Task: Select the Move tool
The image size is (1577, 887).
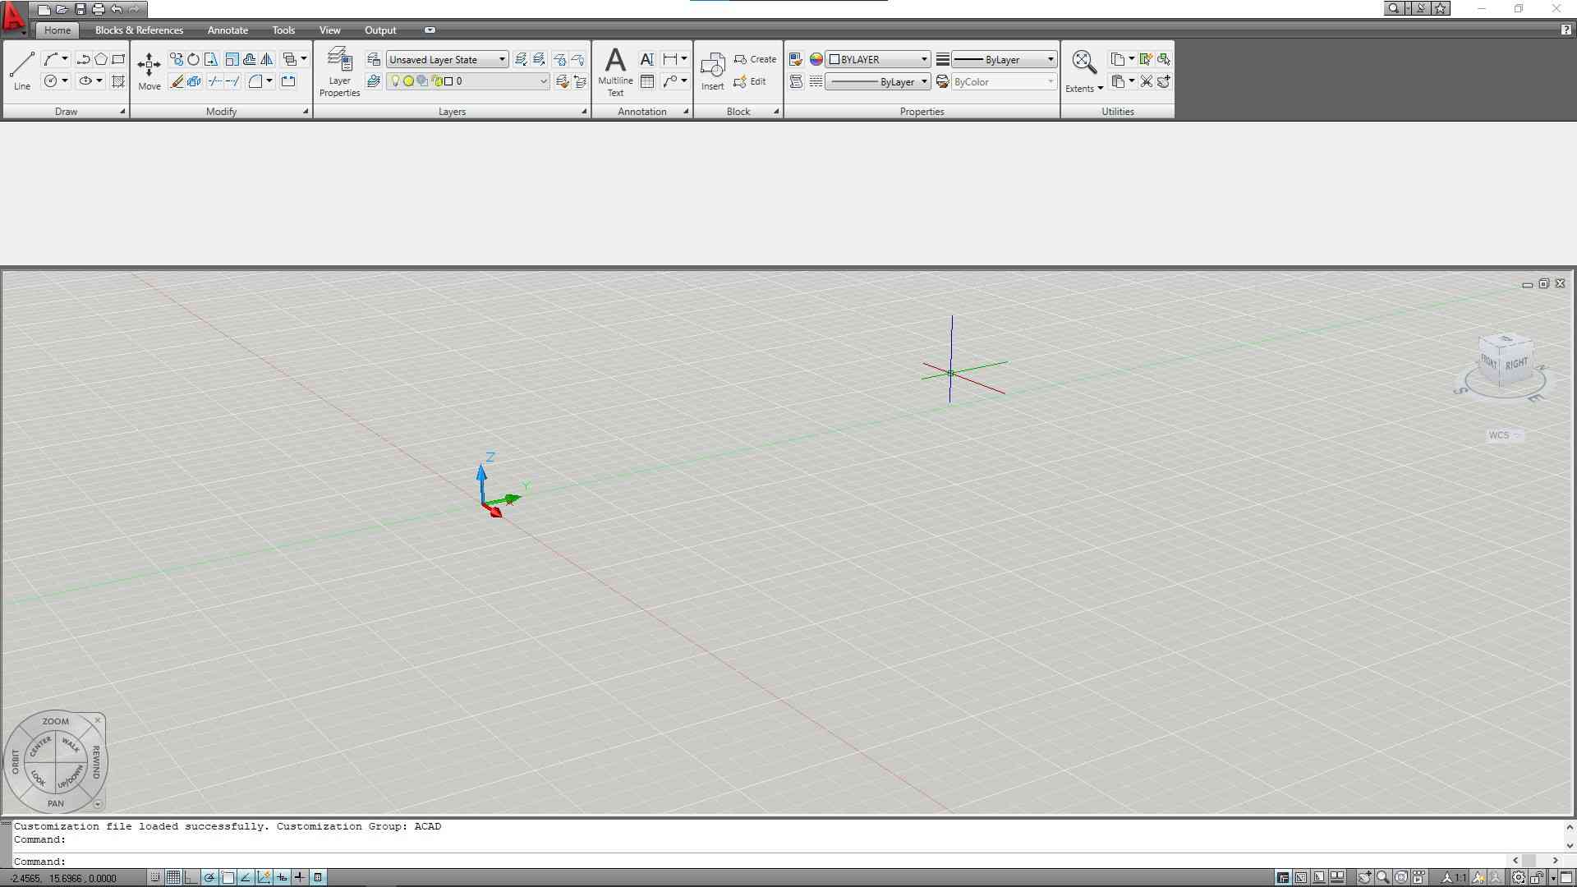Action: [x=149, y=71]
